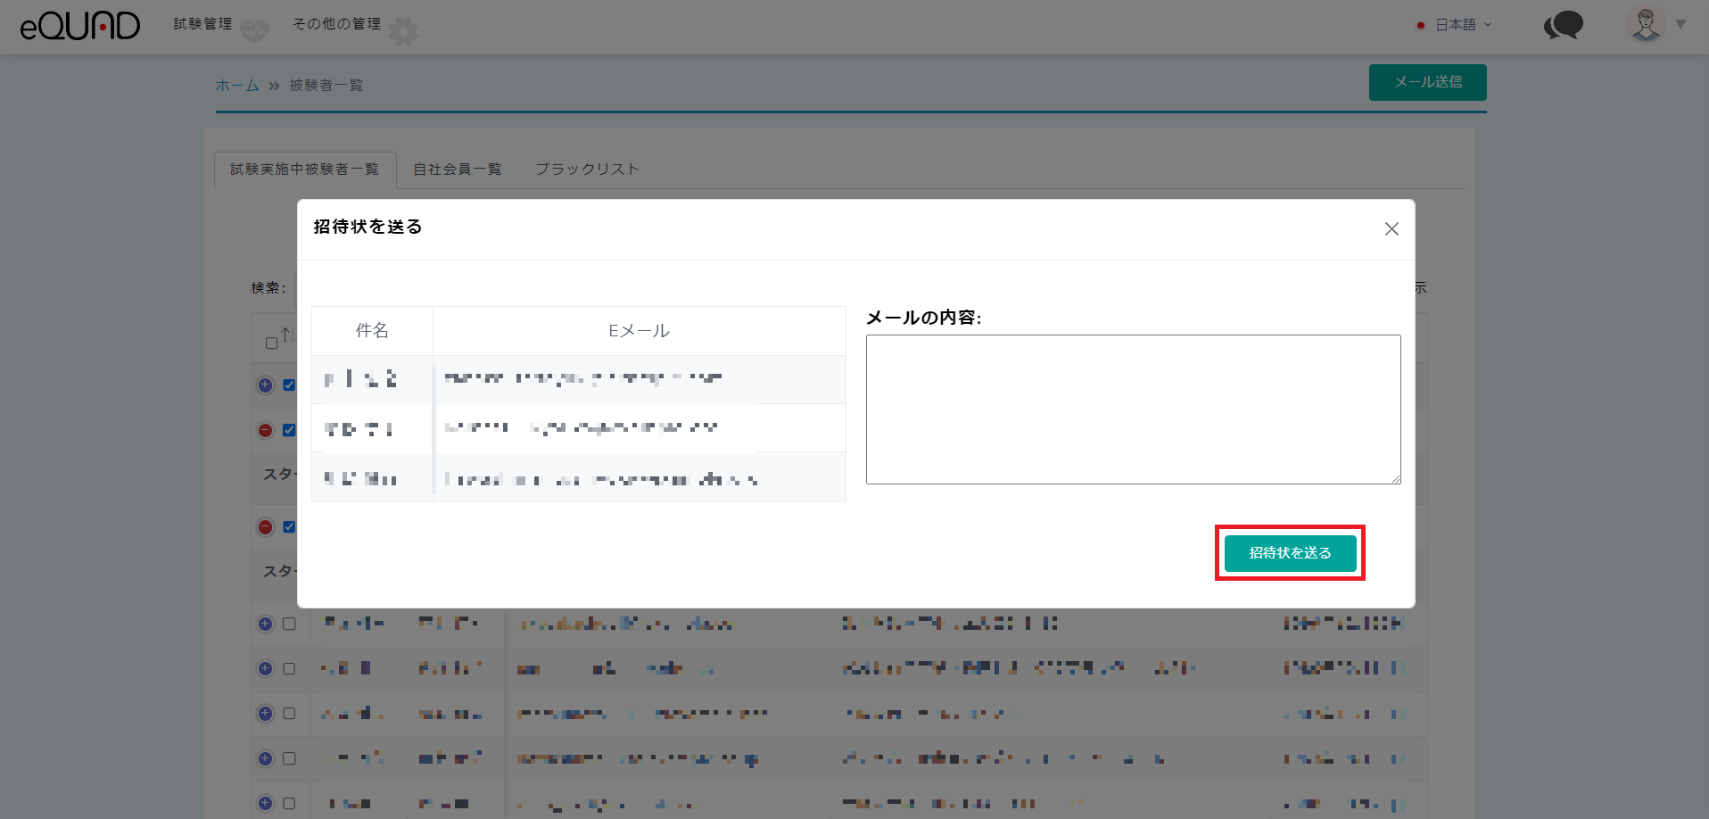Focus the メールの内容 text area
The image size is (1709, 819).
pyautogui.click(x=1133, y=409)
